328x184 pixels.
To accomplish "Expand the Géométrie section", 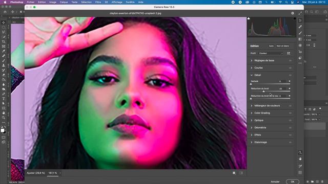I will [252, 128].
